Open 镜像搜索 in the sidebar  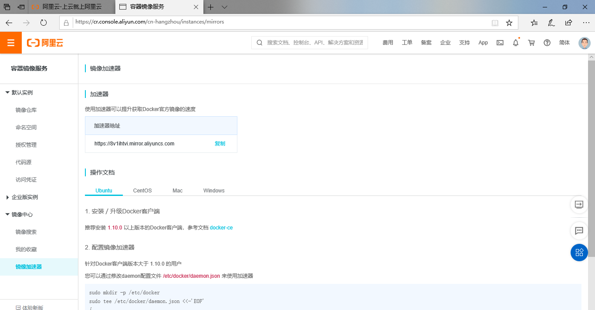pyautogui.click(x=26, y=232)
